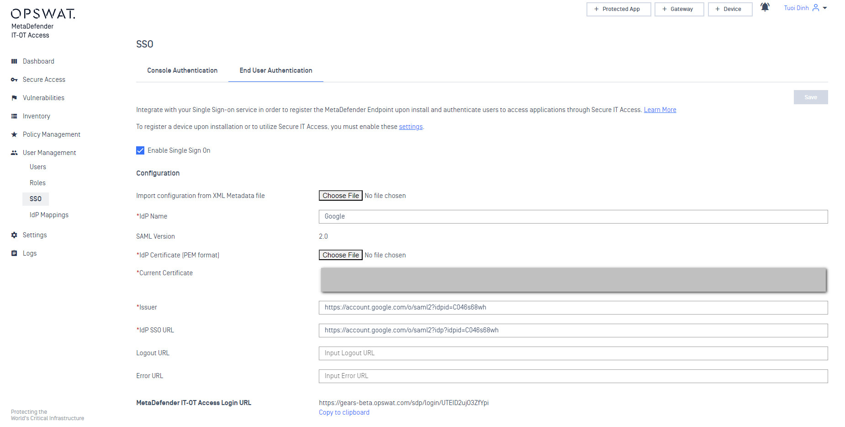Image resolution: width=845 pixels, height=427 pixels.
Task: Click the Error URL input field
Action: click(573, 376)
